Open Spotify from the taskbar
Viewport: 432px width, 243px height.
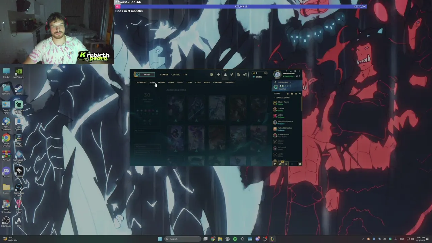(235, 239)
